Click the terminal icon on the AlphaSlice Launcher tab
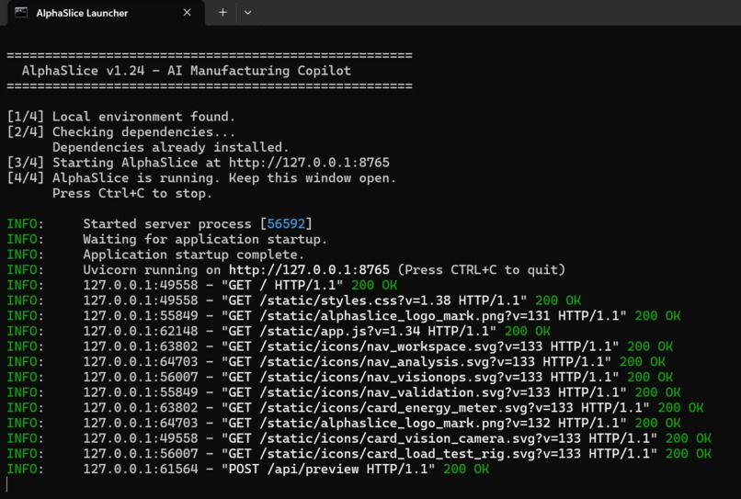Screen dimensions: 741x499 [x=21, y=13]
